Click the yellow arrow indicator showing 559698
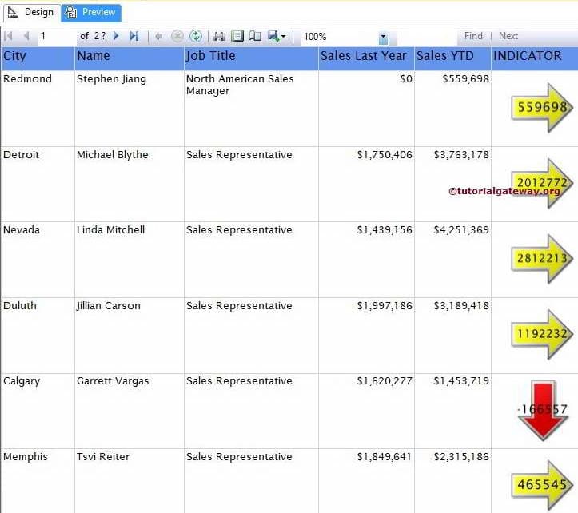The image size is (578, 513). point(542,108)
